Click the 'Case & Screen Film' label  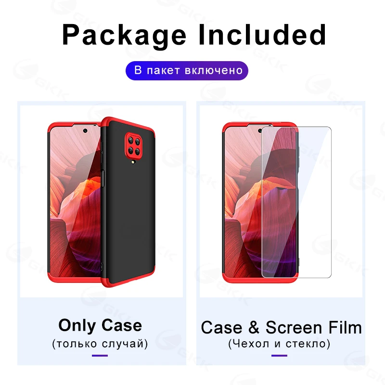click(282, 328)
